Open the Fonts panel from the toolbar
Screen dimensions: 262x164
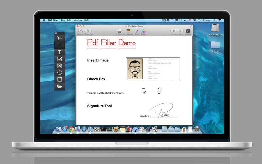(137, 31)
